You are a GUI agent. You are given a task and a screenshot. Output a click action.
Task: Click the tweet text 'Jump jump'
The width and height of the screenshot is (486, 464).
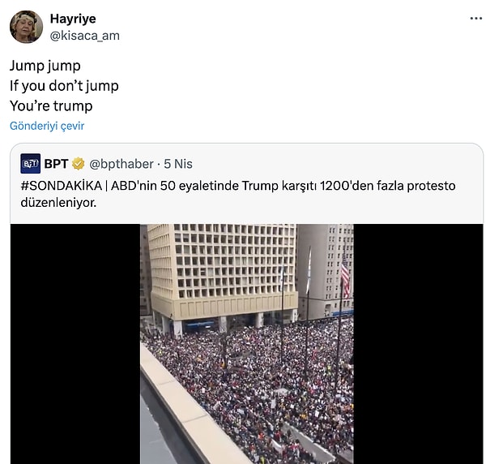coord(45,66)
